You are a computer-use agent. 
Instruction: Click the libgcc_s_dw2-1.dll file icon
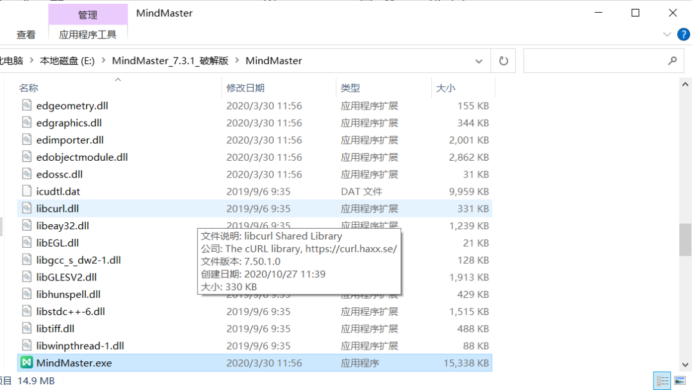[27, 259]
